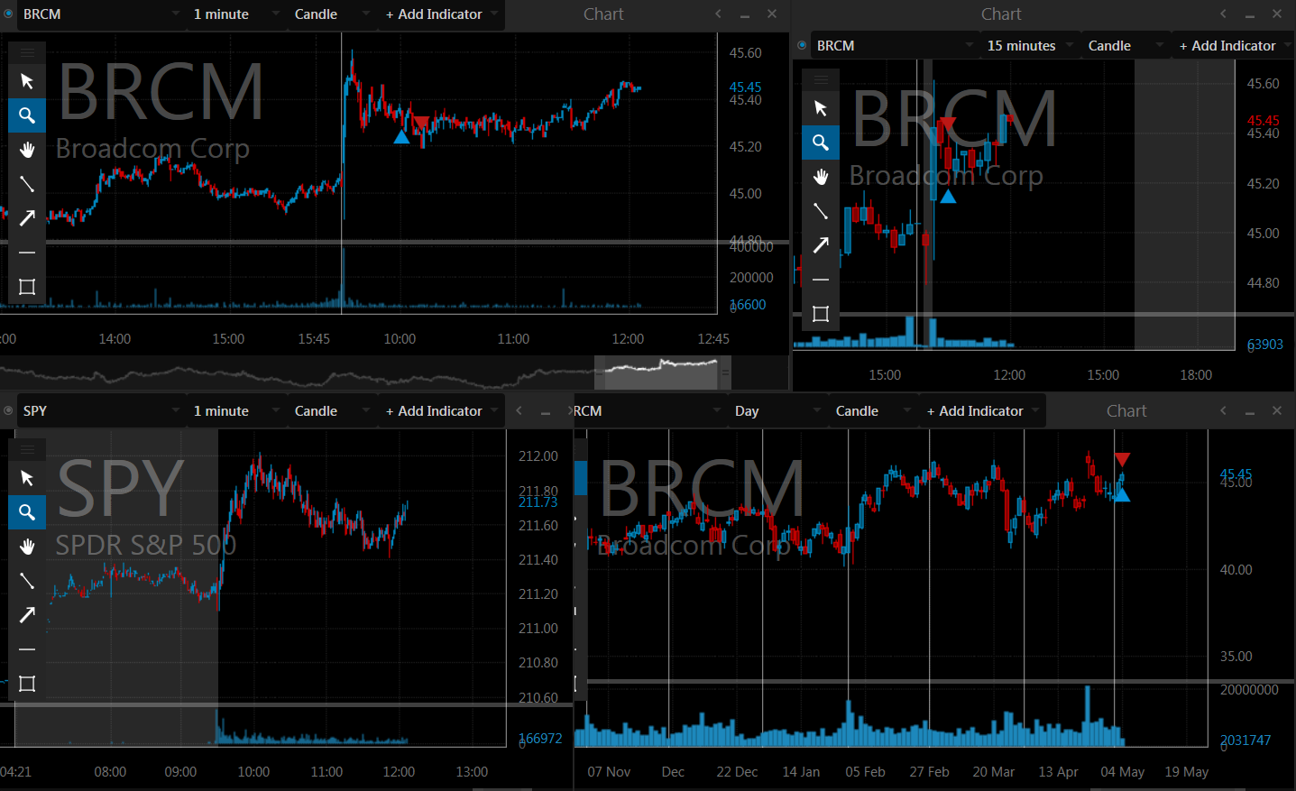The image size is (1296, 791).
Task: Open Candle style dropdown in Day chart
Action: pyautogui.click(x=872, y=410)
